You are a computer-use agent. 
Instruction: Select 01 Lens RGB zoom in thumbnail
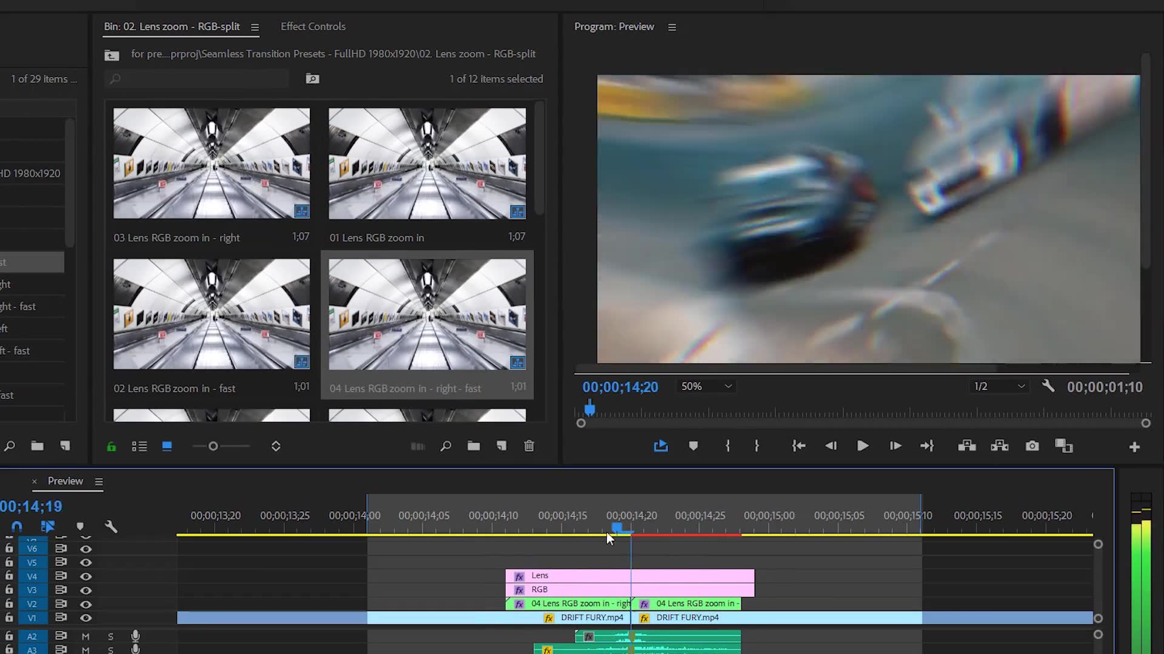tap(427, 163)
